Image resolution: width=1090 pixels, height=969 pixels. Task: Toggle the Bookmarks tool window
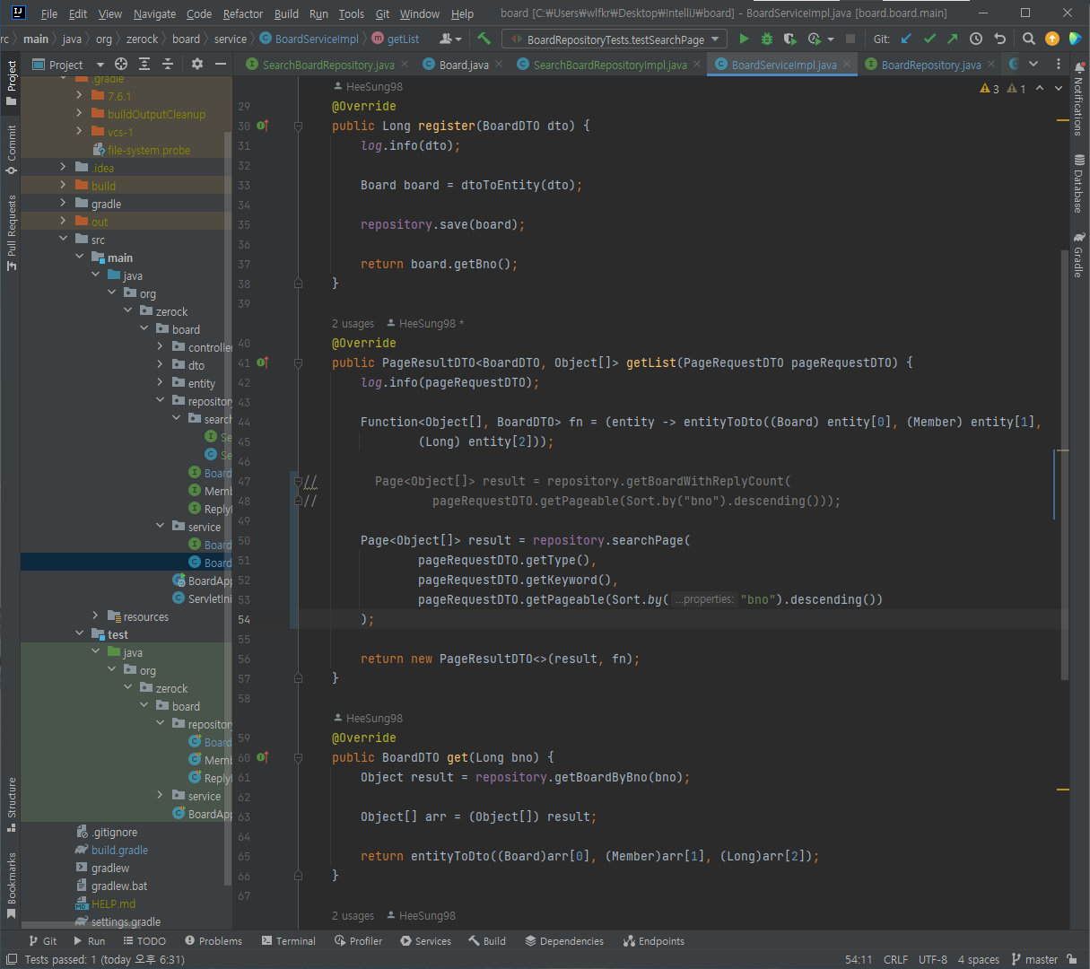(11, 886)
